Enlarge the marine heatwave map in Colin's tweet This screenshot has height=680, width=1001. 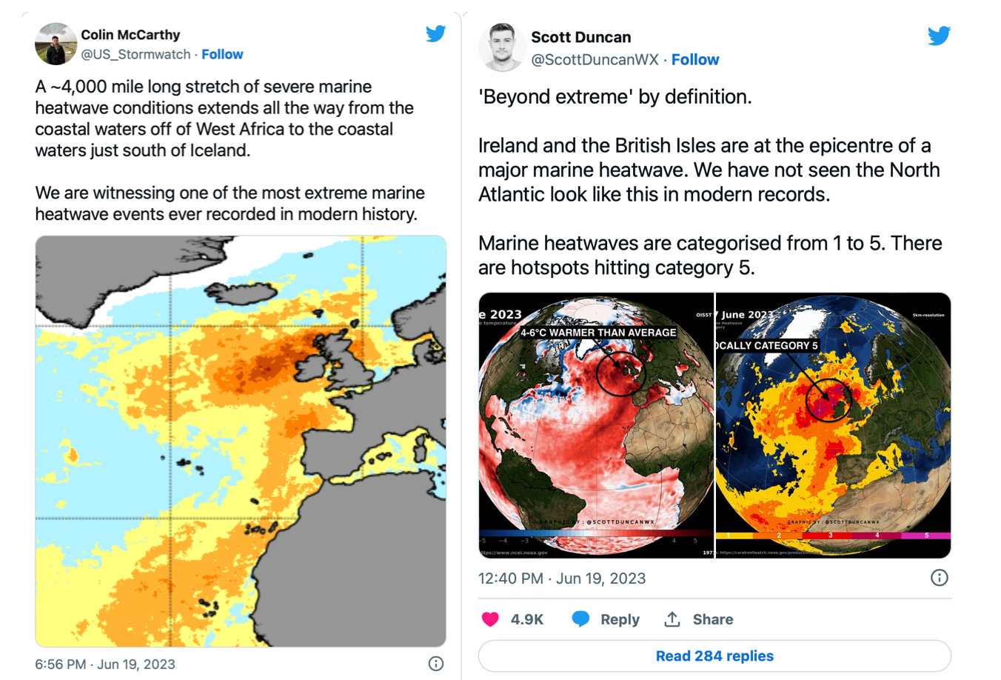(x=241, y=441)
